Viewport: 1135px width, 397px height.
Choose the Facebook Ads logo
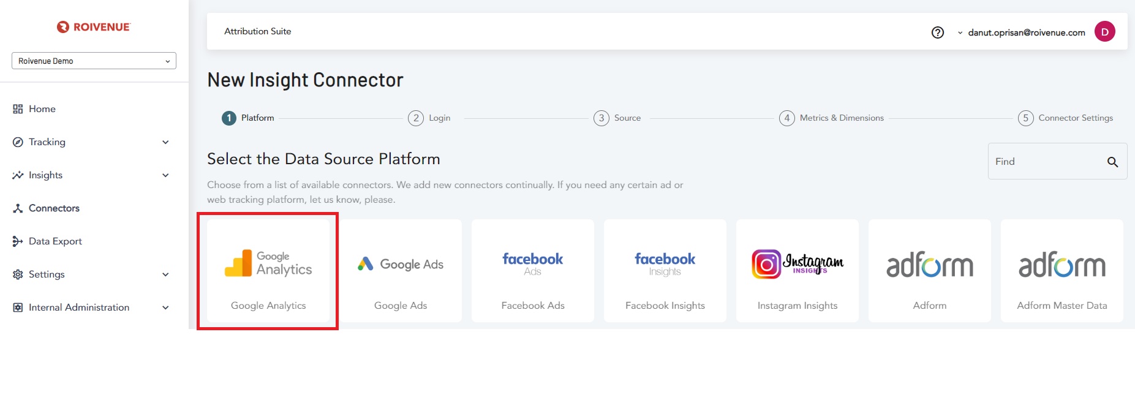(533, 264)
